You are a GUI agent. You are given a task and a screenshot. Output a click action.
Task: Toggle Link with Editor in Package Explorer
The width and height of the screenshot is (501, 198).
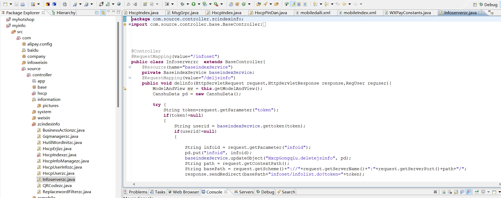point(103,13)
